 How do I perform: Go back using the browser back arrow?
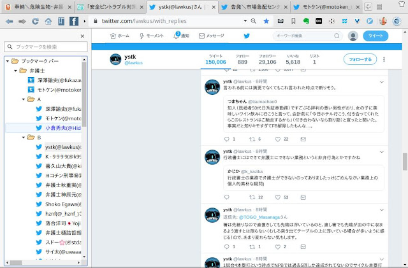click(10, 22)
